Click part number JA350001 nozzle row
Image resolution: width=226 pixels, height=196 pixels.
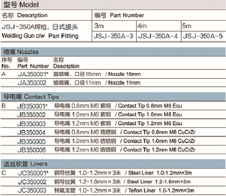[x=113, y=74]
